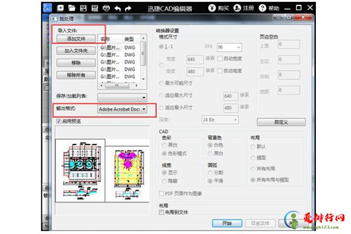Screen dimensions: 351x234
Task: Click the CAD application logo icon
Action: click(47, 8)
